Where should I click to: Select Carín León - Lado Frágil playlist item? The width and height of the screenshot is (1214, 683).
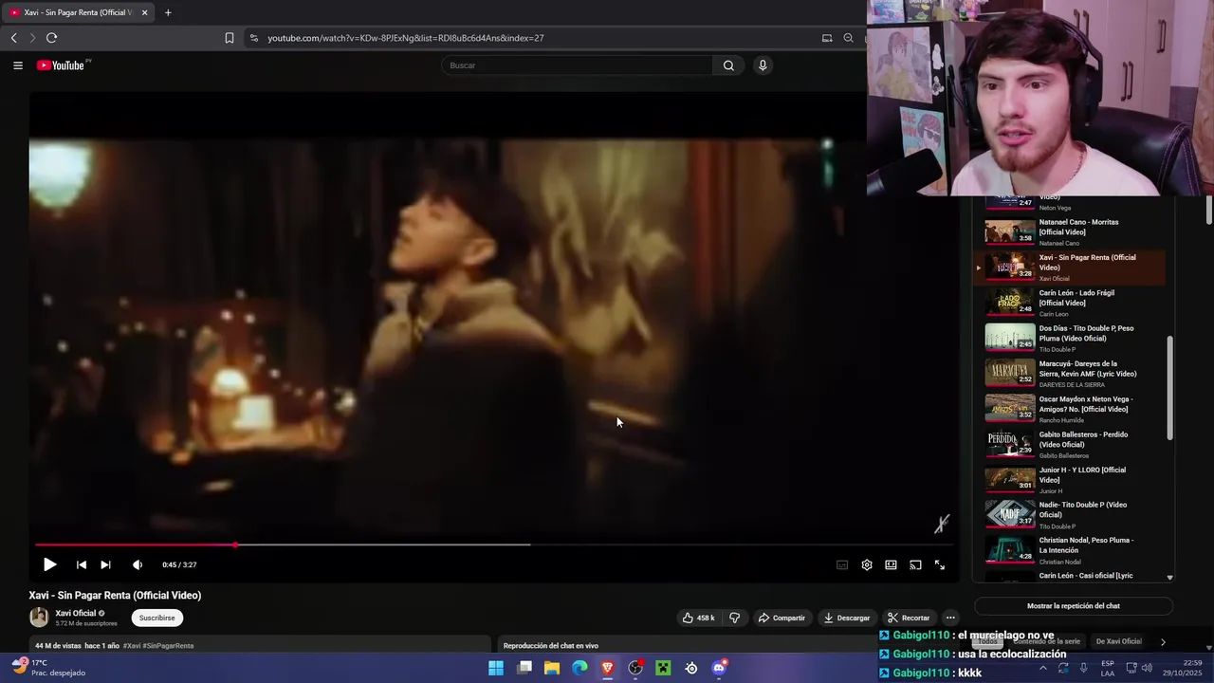click(x=1070, y=303)
